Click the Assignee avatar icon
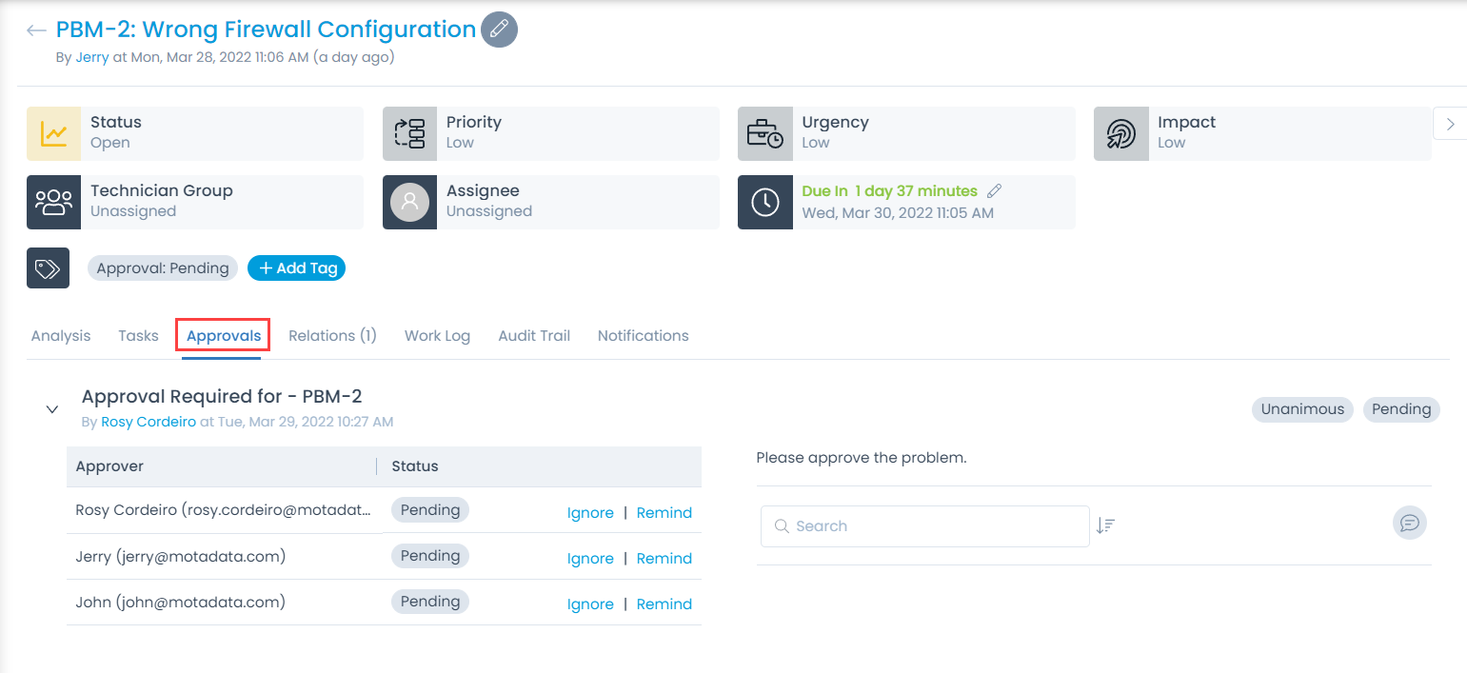This screenshot has width=1467, height=673. (x=410, y=202)
